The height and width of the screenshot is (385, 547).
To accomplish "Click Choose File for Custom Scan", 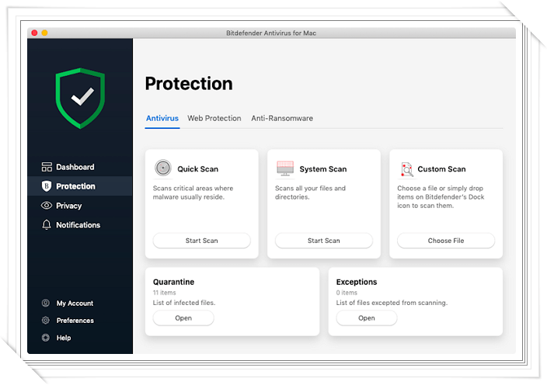I will pyautogui.click(x=446, y=241).
